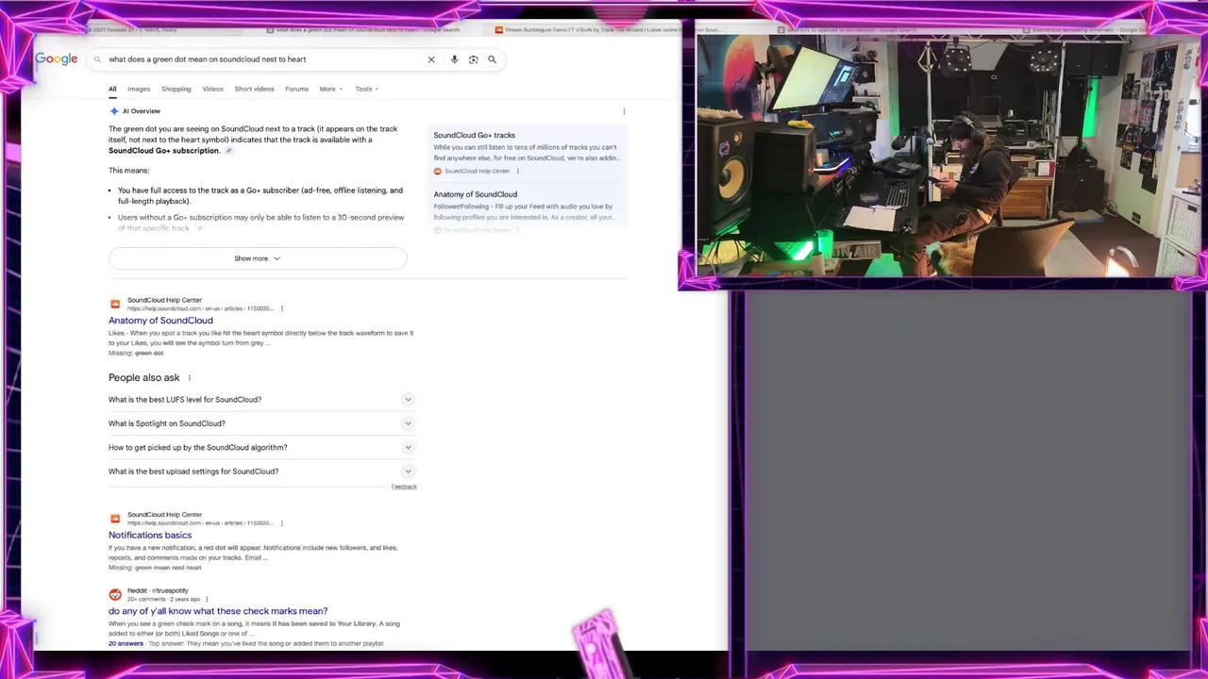Click the 'AI Overview' label text
The height and width of the screenshot is (679, 1208).
(142, 111)
